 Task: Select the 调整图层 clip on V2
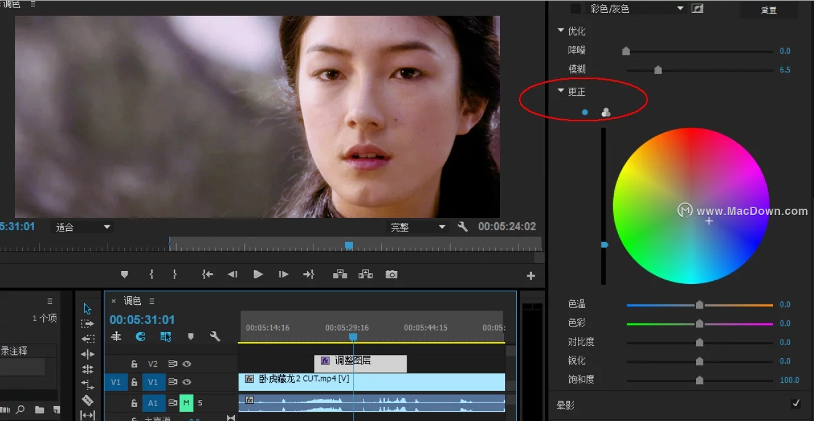[360, 364]
